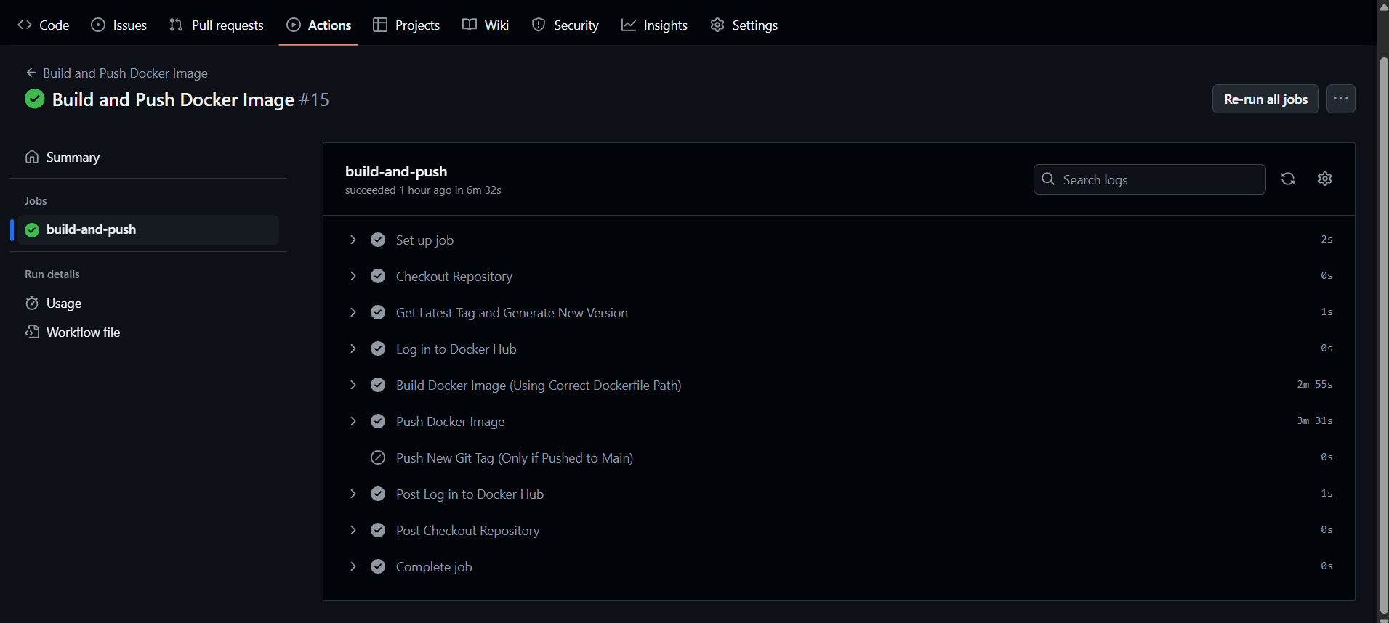Click build-and-push green check icon in sidebar

[x=32, y=230]
